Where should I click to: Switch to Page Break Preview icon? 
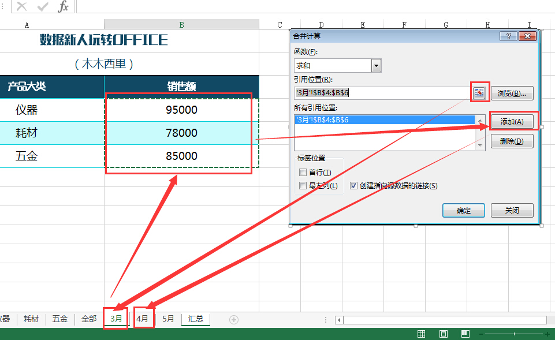coord(465,334)
